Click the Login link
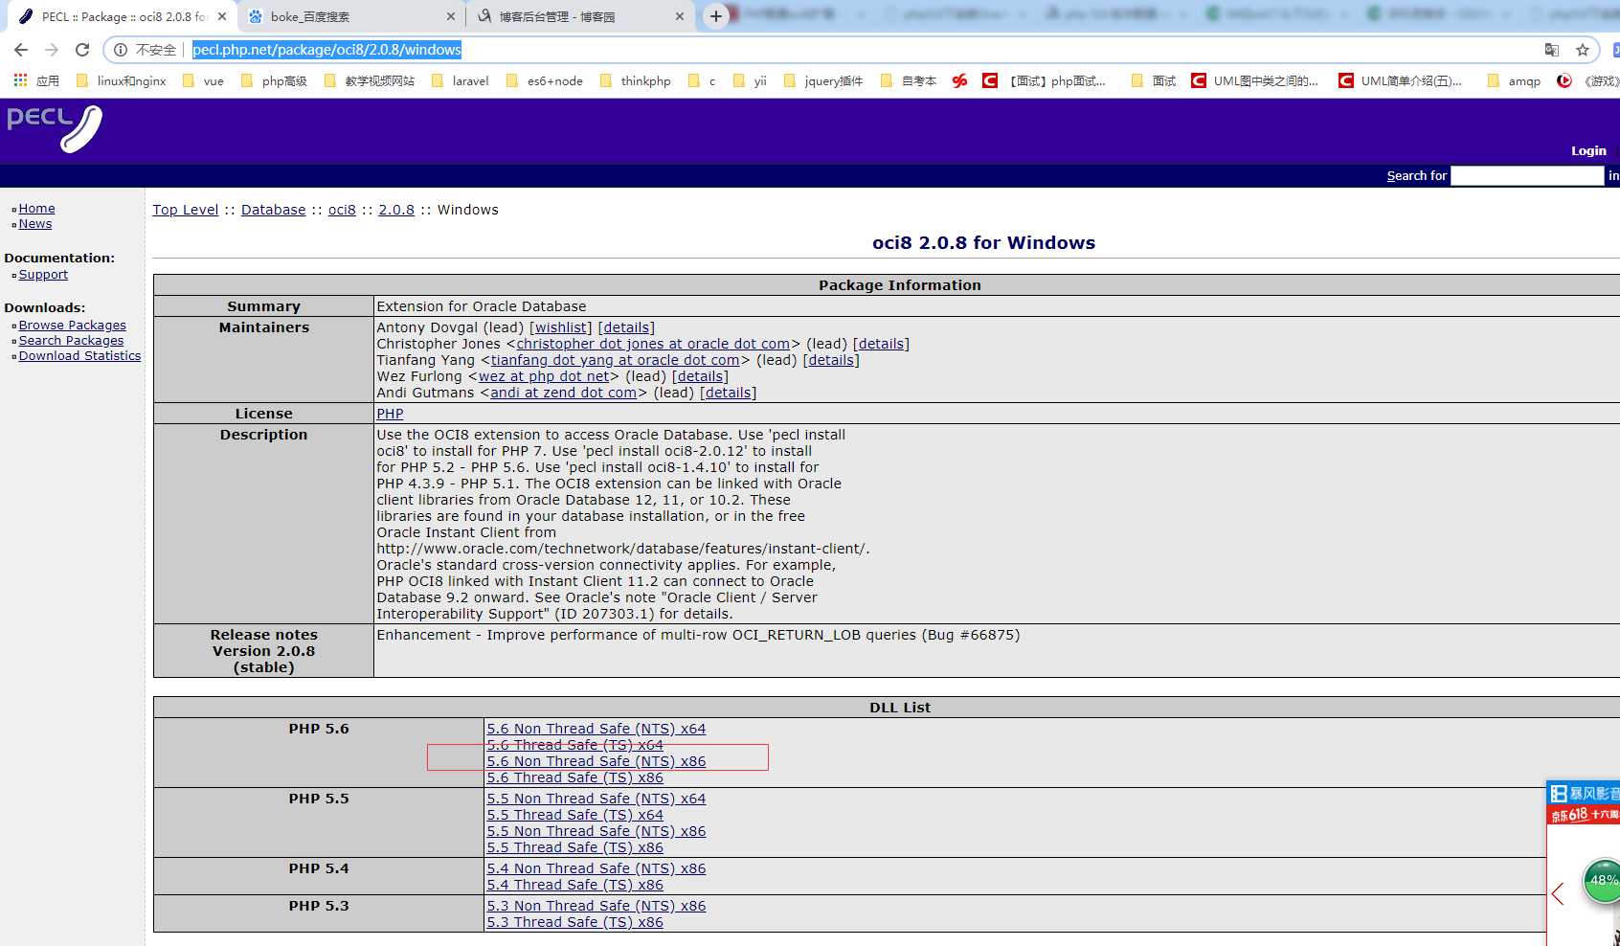 click(x=1588, y=150)
